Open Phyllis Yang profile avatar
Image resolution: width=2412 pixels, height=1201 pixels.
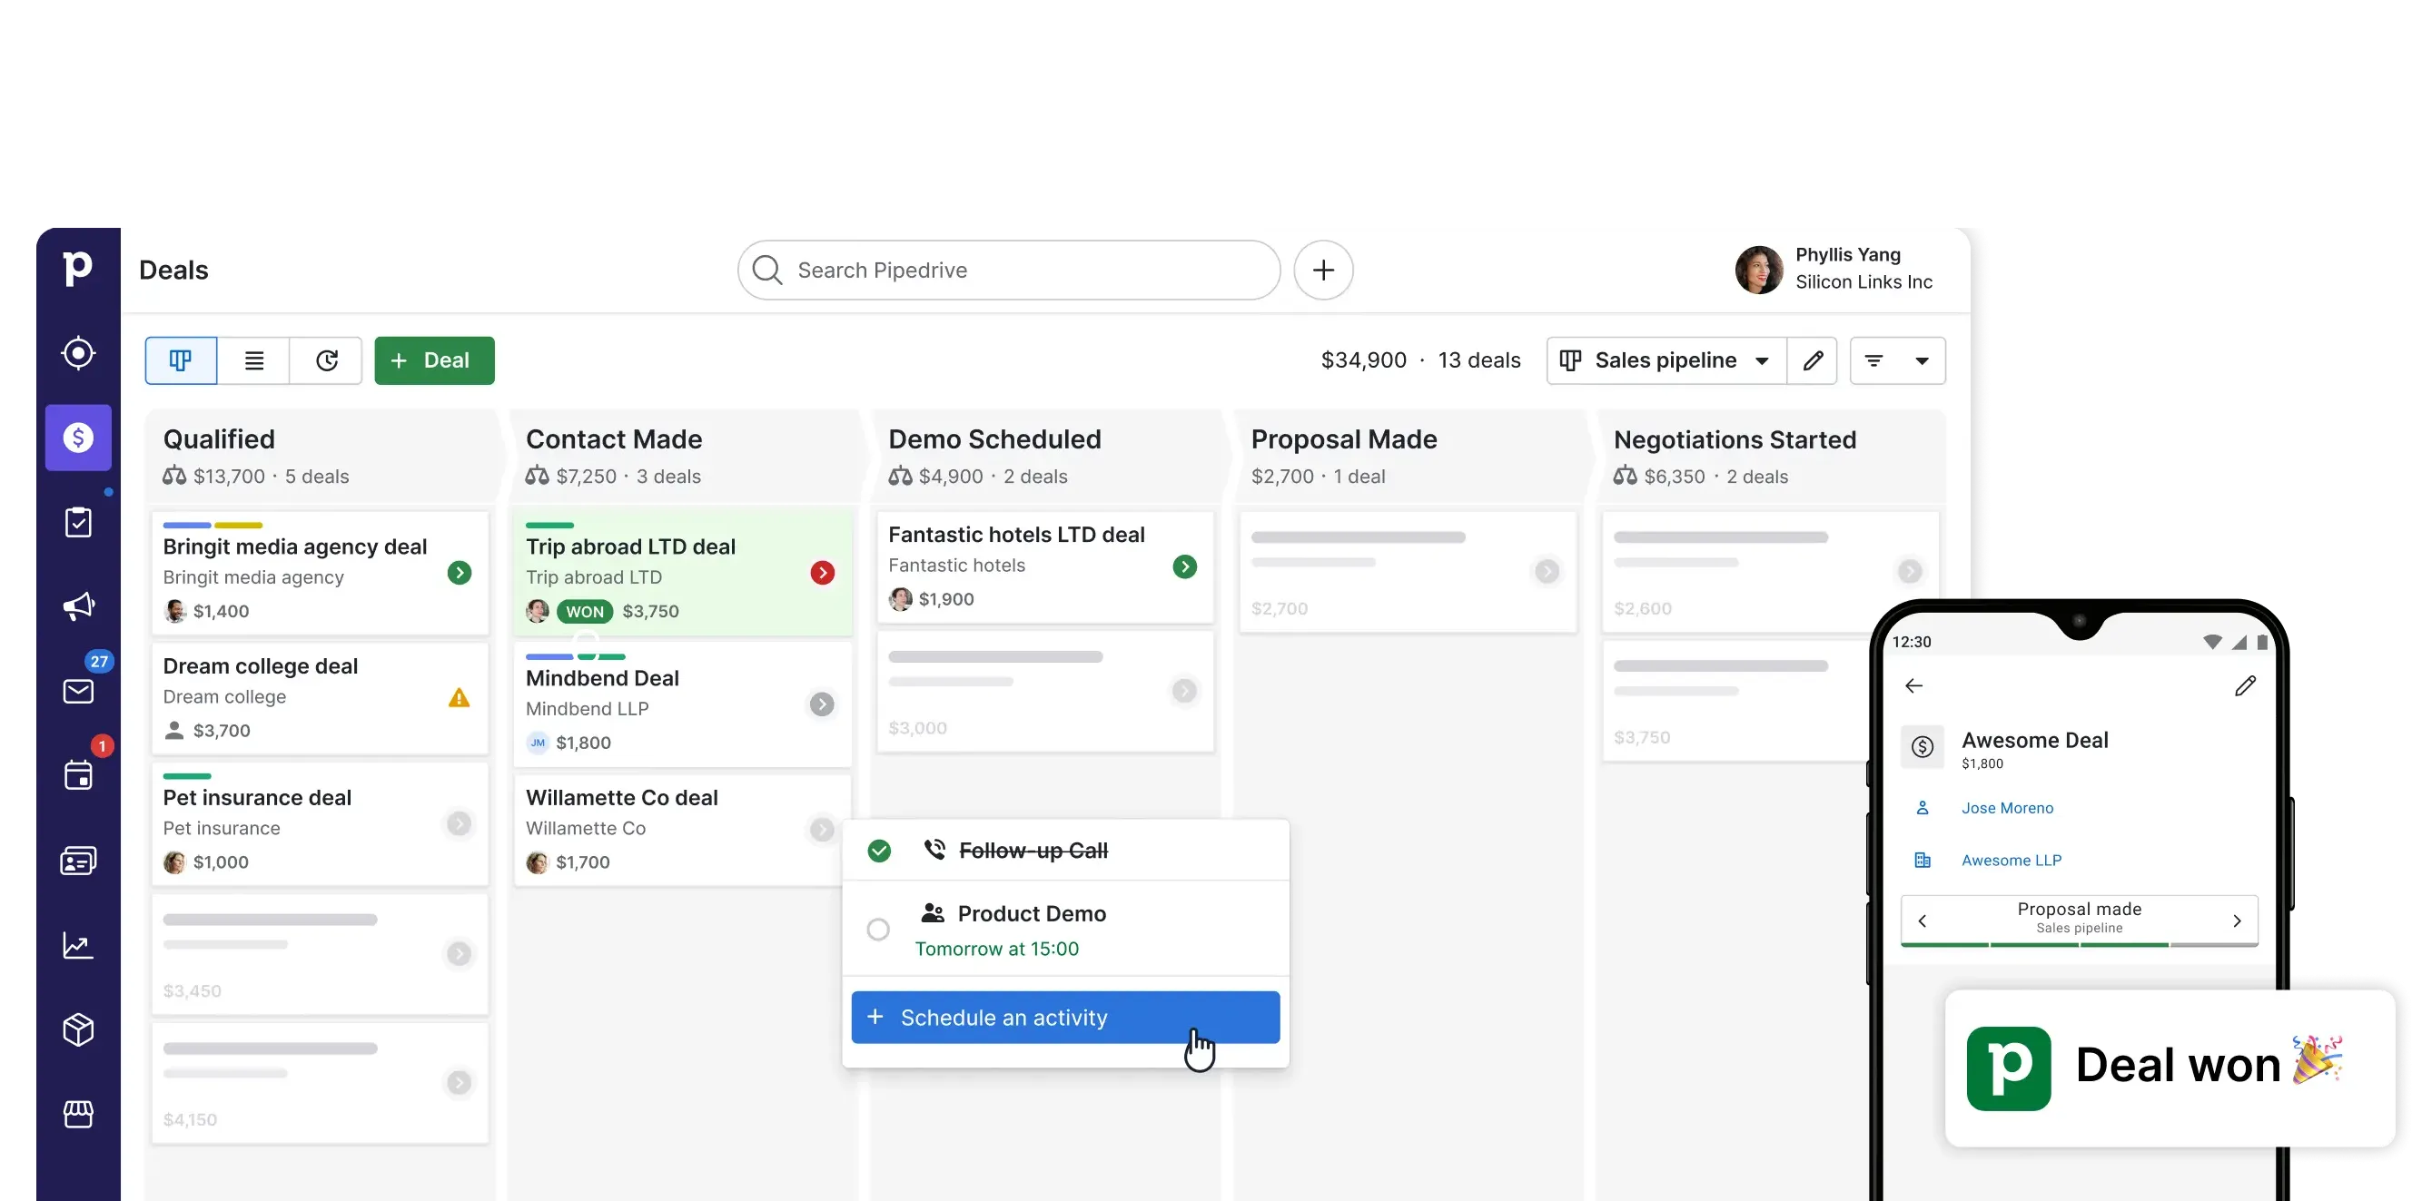click(1758, 270)
